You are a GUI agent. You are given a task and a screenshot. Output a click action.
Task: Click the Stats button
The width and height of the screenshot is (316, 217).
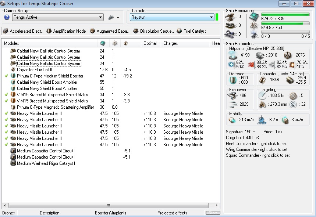pyautogui.click(x=213, y=213)
